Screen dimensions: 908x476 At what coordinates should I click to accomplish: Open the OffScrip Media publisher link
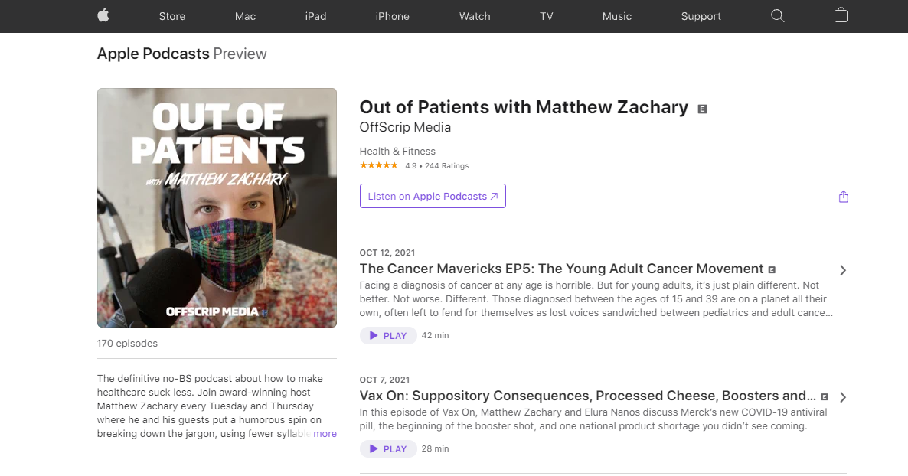coord(405,127)
